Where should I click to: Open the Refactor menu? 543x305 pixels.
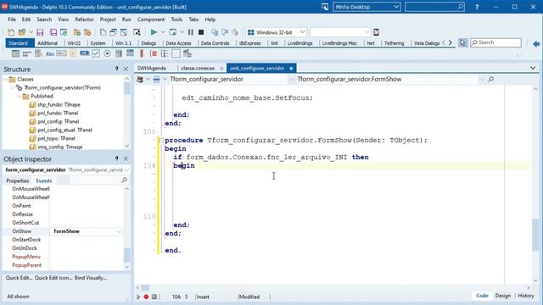[84, 19]
